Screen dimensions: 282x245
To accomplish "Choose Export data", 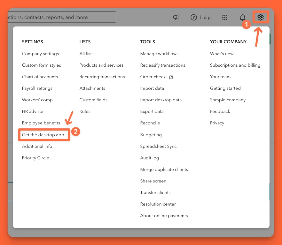I will (x=152, y=112).
